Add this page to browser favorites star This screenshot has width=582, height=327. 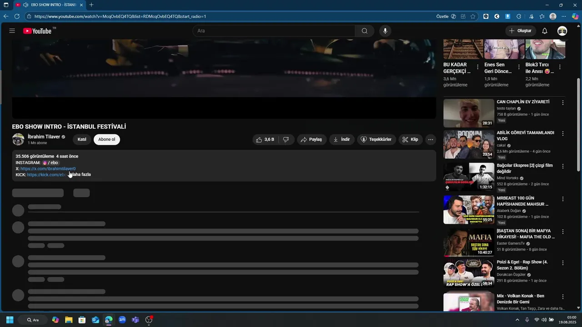tap(473, 16)
